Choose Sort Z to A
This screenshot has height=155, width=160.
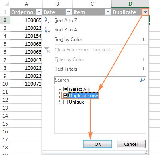[66, 30]
